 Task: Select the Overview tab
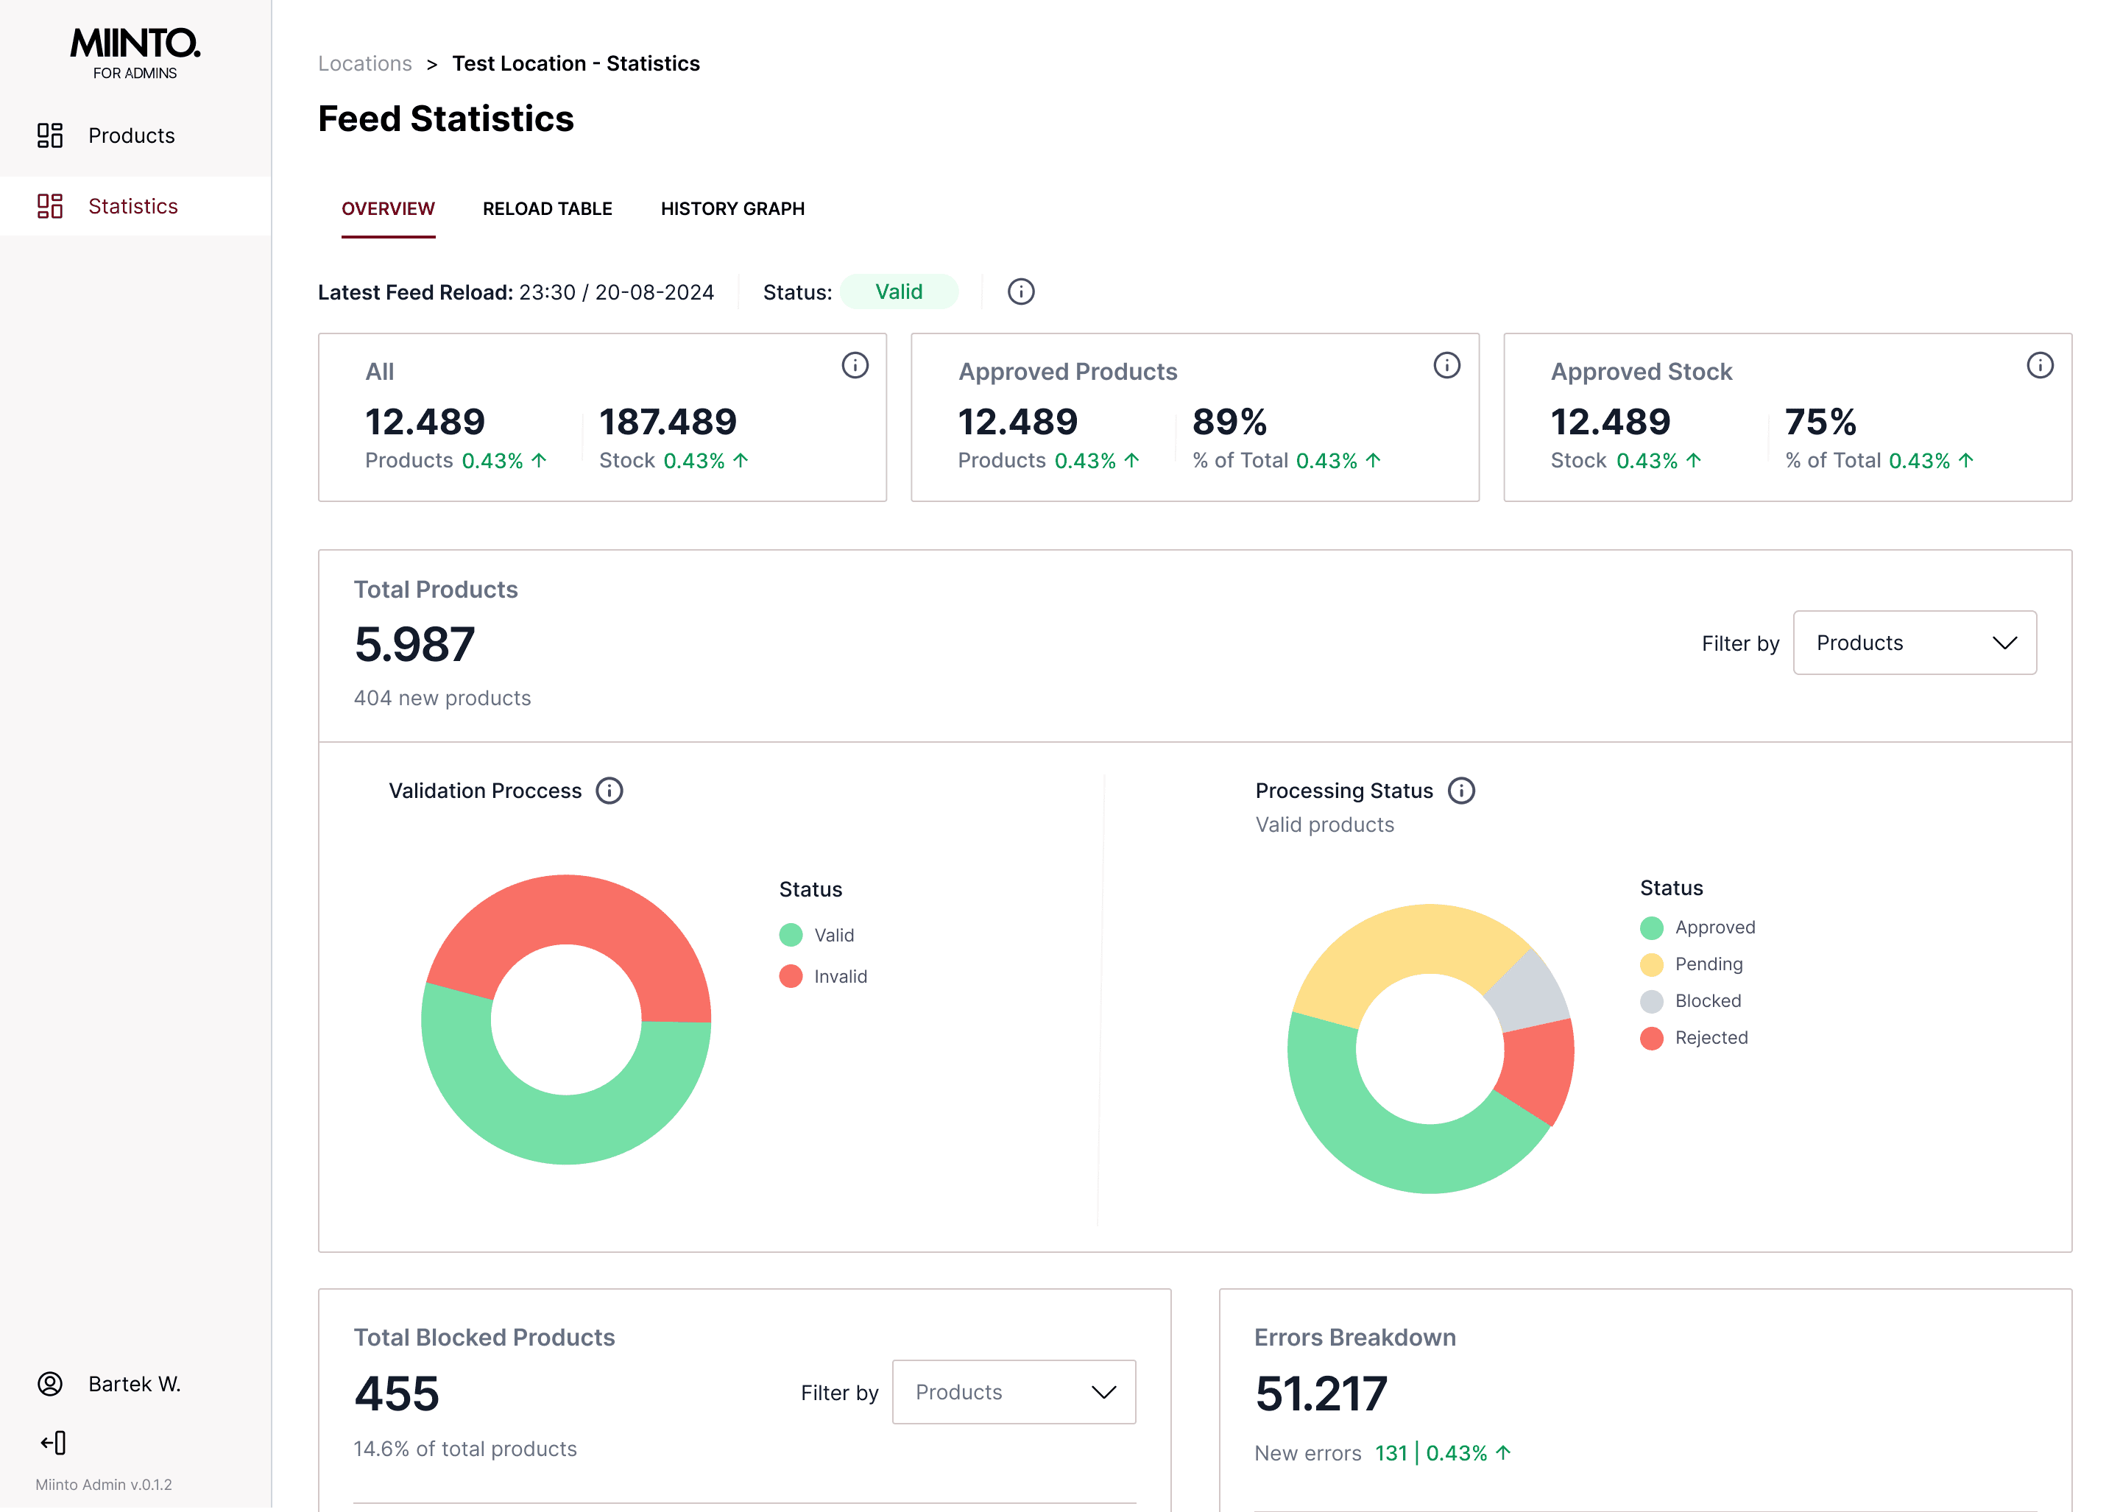pyautogui.click(x=388, y=208)
